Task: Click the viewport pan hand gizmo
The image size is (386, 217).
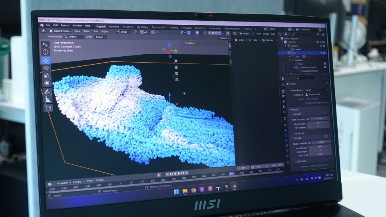Action: [176, 67]
